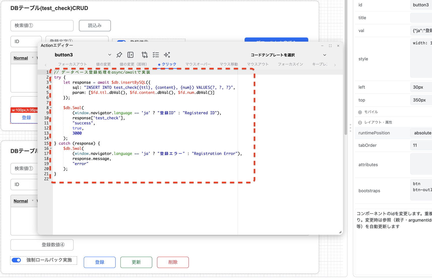The height and width of the screenshot is (278, 432).
Task: Click the ID field in upper form
Action: tap(26, 42)
